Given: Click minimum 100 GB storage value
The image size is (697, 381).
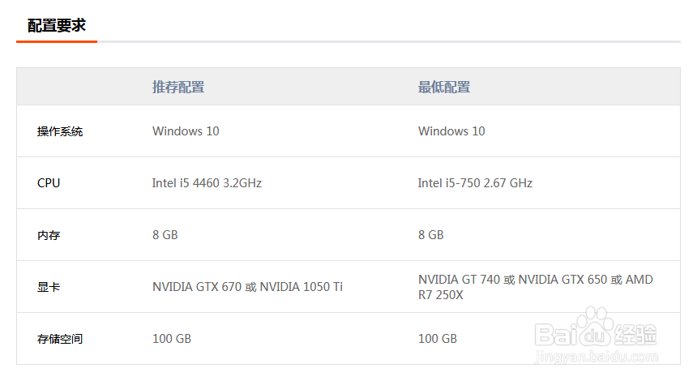Looking at the screenshot, I should pos(438,339).
